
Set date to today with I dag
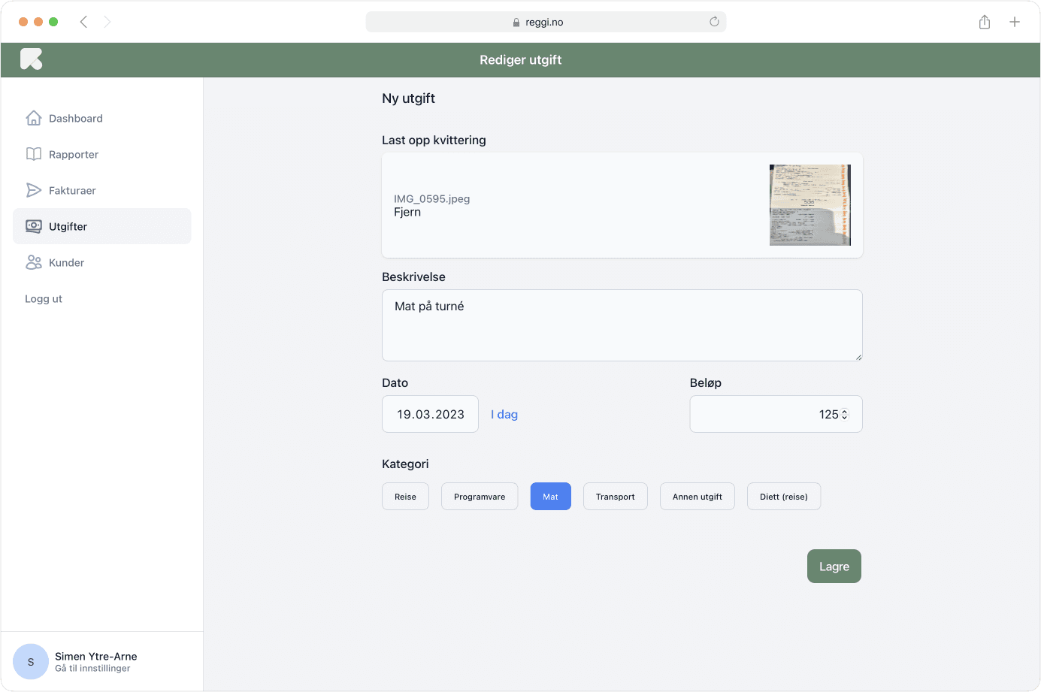[x=504, y=415]
